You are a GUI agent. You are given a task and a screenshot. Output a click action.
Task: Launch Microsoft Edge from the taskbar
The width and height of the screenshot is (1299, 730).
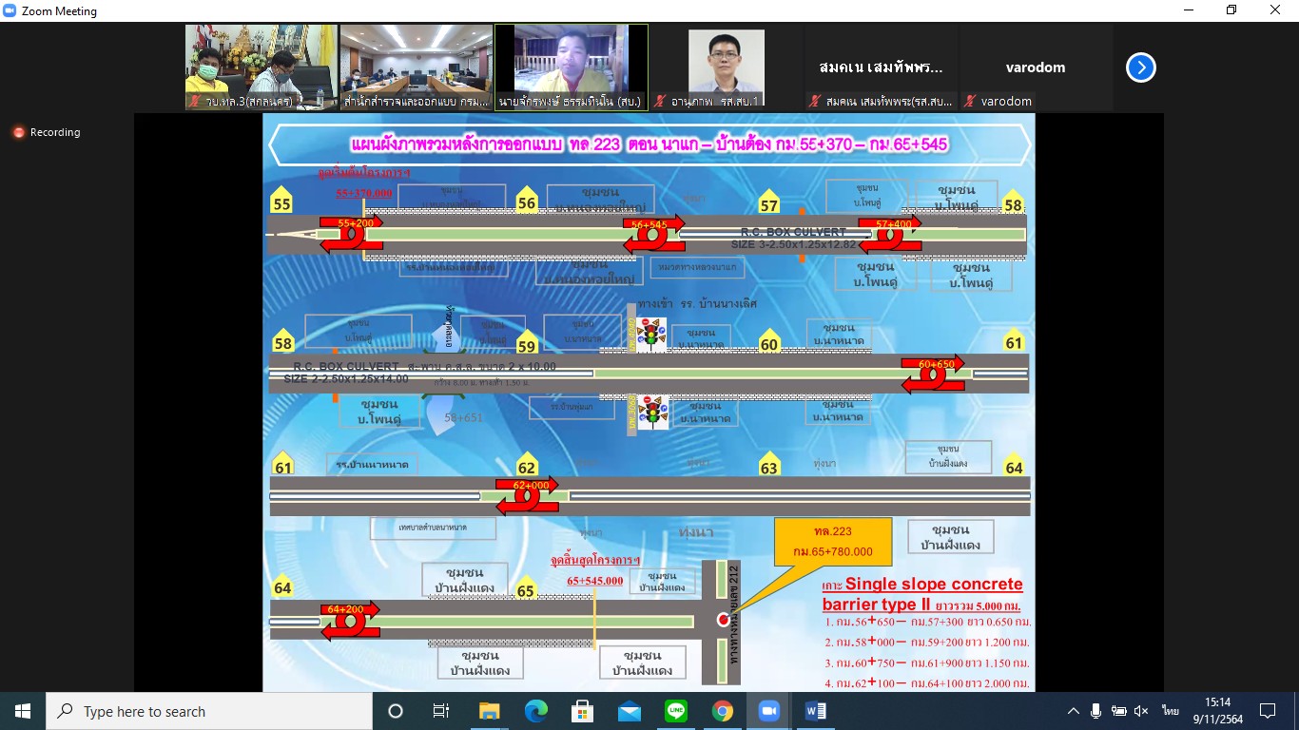536,711
